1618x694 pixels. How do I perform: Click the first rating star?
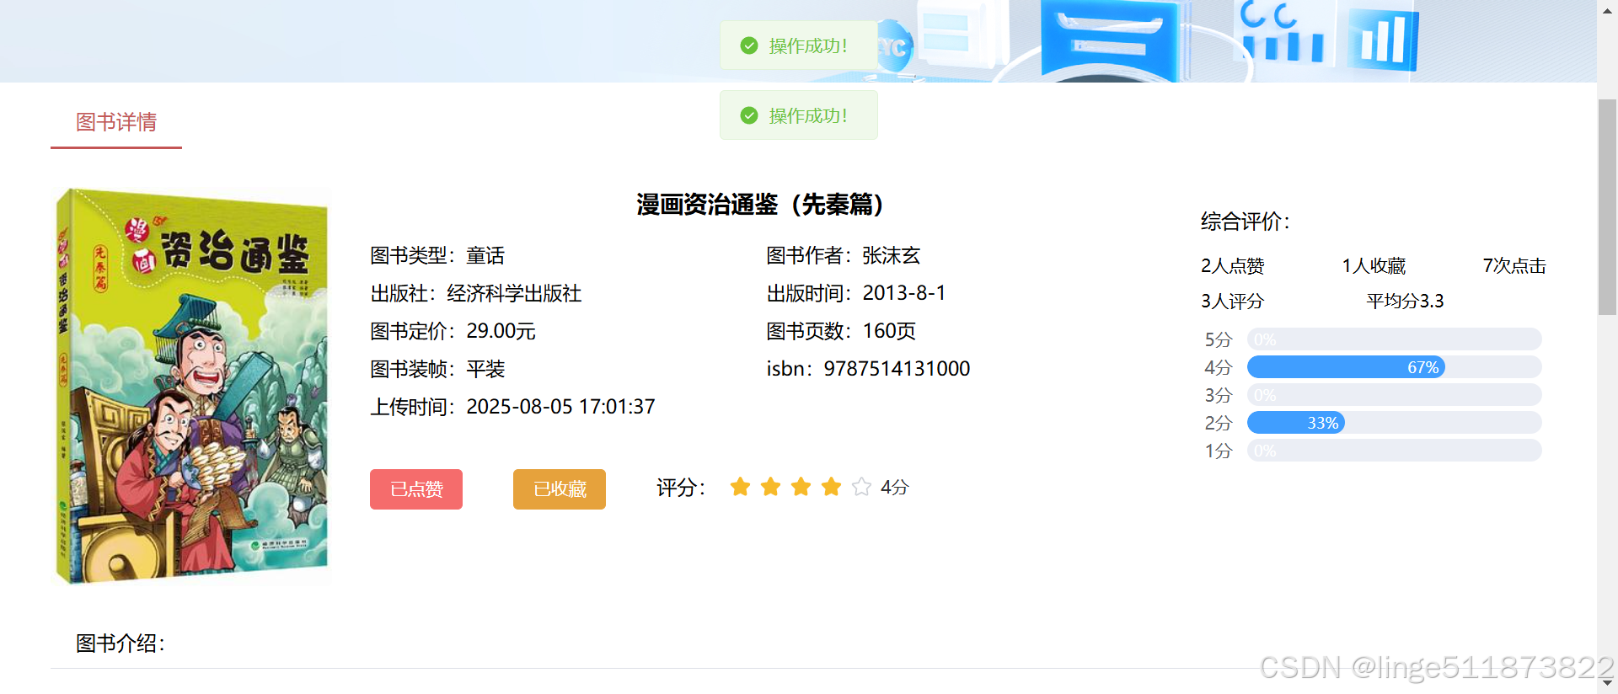(x=740, y=487)
